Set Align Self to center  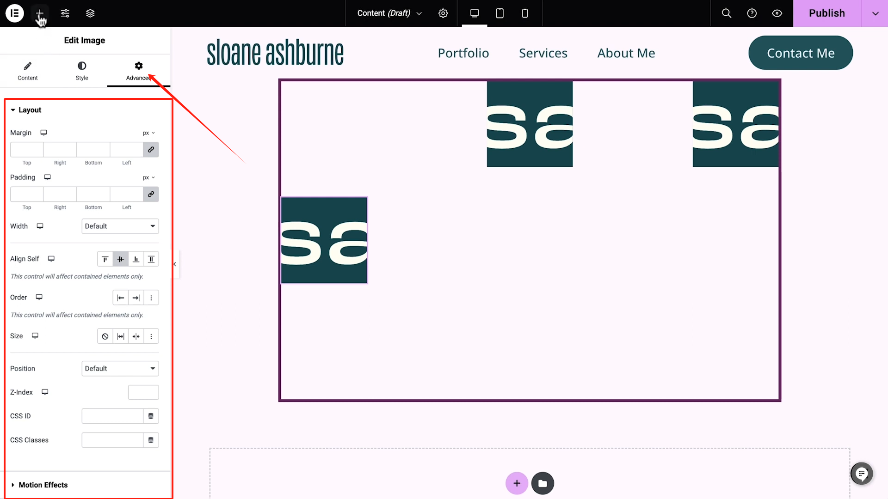(120, 259)
